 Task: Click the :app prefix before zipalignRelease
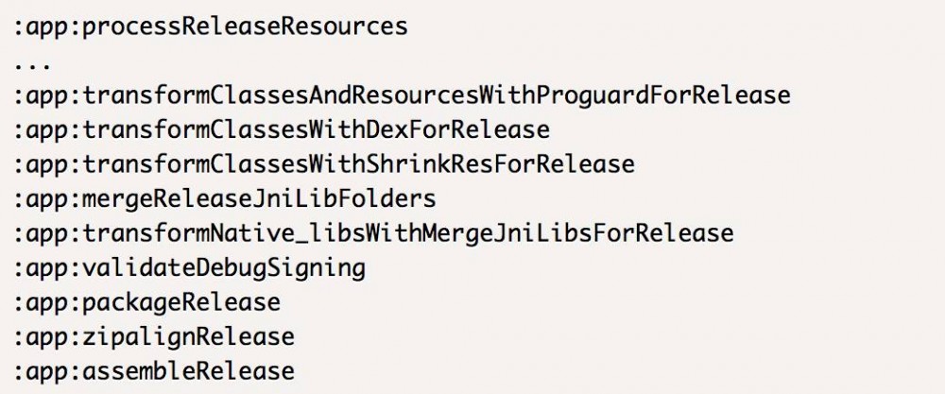coord(44,336)
